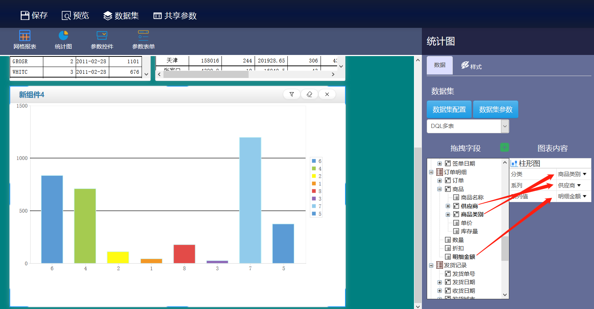Open the DQL多表 dataset dropdown
Image resolution: width=594 pixels, height=309 pixels.
pos(505,126)
